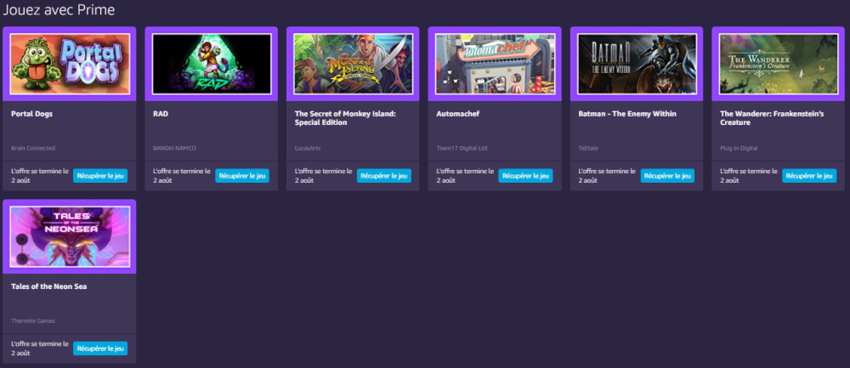Claim Batman game via Récupérer le jeu
The height and width of the screenshot is (368, 850).
(x=668, y=176)
